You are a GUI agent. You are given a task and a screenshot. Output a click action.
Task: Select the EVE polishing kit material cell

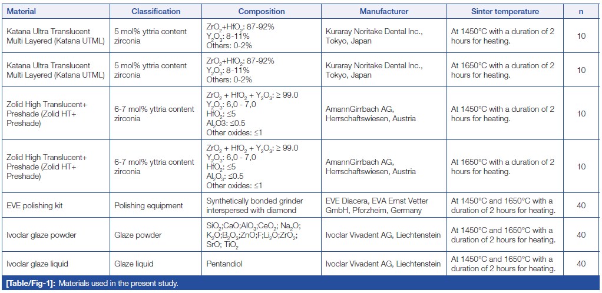(x=34, y=206)
